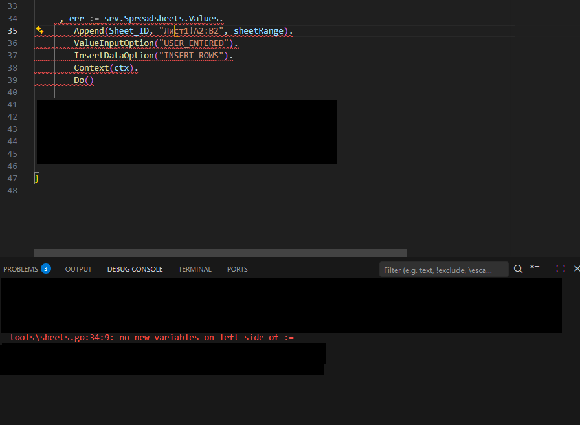Click the editor horizontal scrollbar
The image size is (580, 425).
[x=221, y=253]
